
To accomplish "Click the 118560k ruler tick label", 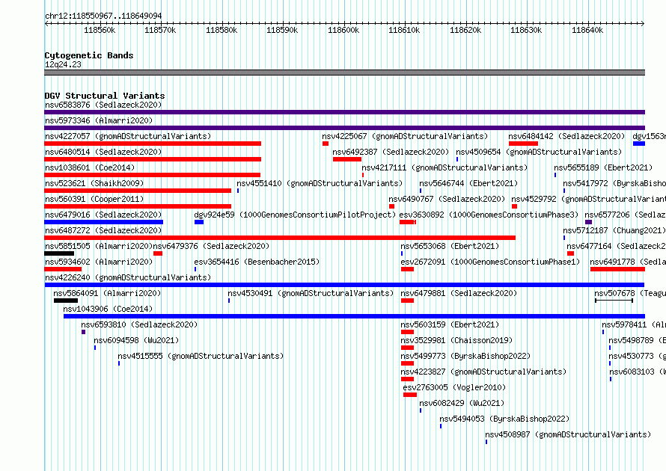I will [100, 30].
